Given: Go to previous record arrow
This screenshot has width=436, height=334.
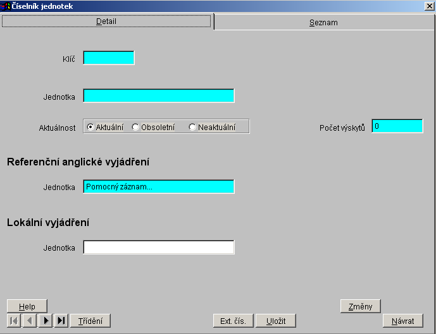Looking at the screenshot, I should 29,321.
